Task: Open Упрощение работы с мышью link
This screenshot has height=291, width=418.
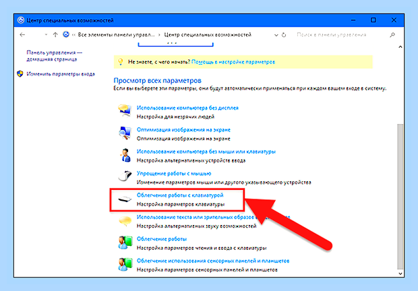Action: pos(174,173)
